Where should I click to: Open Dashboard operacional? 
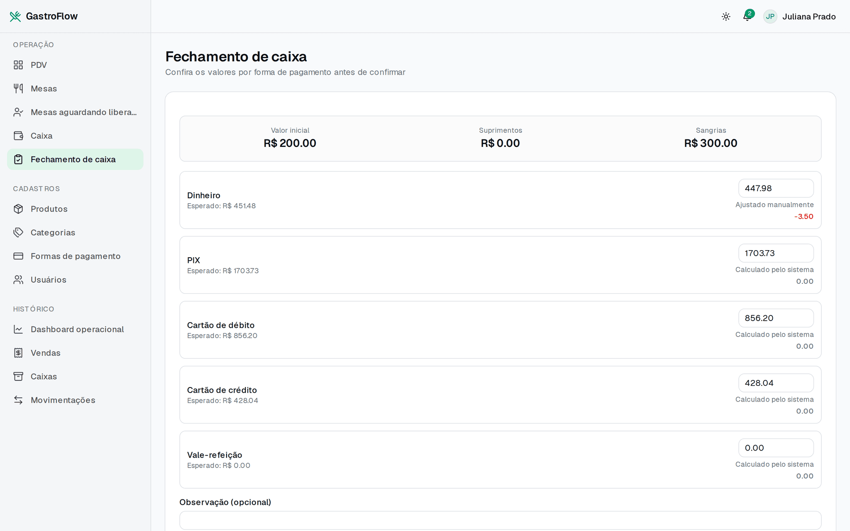click(75, 329)
